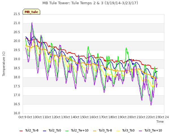Click the 20.0 y-axis tick label
The height and width of the screenshot is (136, 181).
pos(17,41)
